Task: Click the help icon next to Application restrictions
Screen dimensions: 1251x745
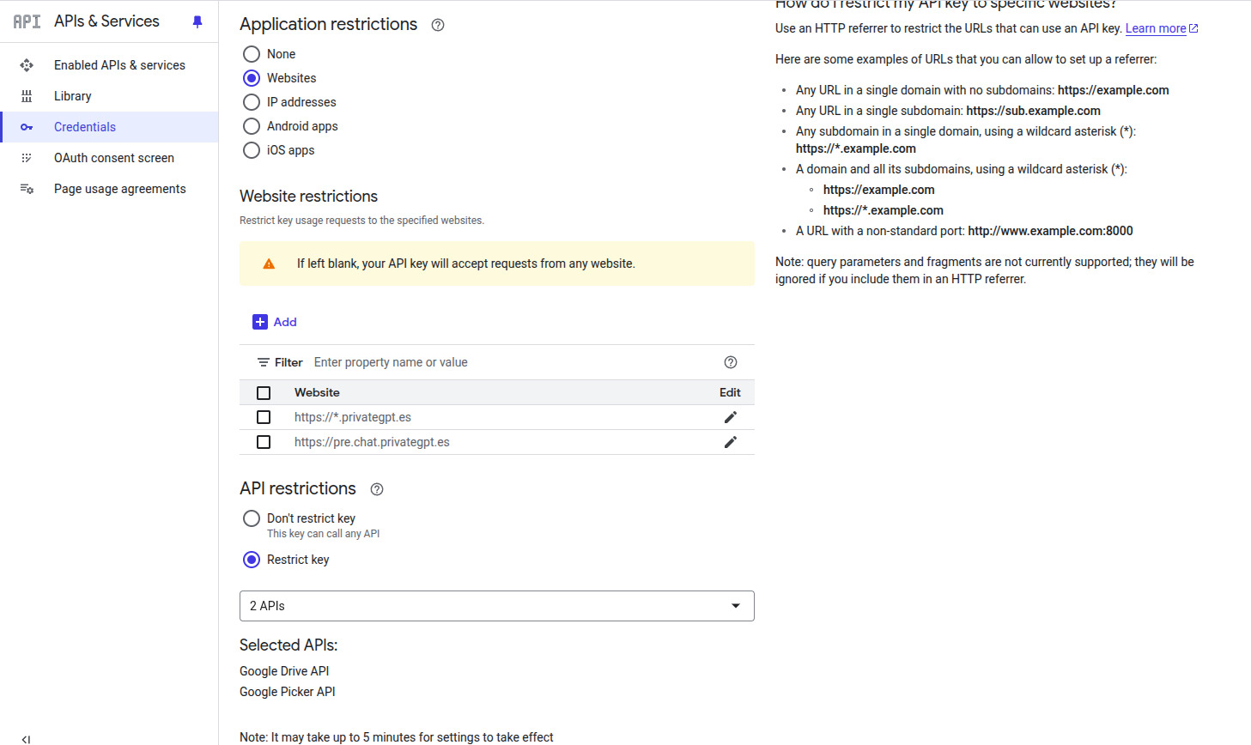Action: (x=438, y=25)
